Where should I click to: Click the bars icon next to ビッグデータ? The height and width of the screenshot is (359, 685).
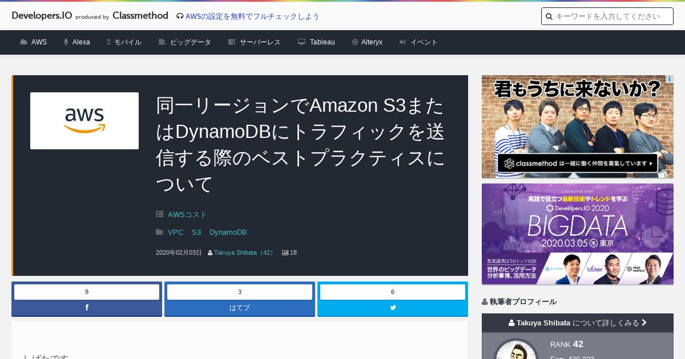(162, 42)
